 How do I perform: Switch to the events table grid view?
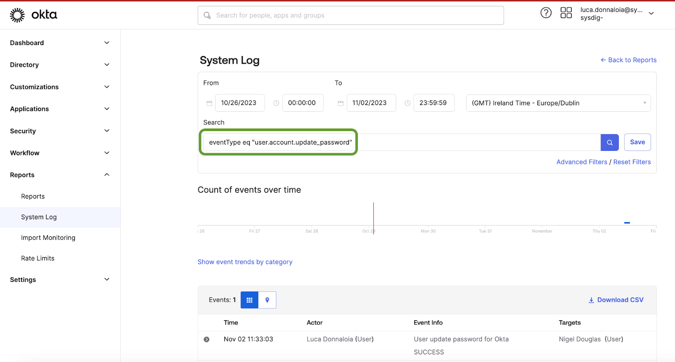[x=249, y=300]
